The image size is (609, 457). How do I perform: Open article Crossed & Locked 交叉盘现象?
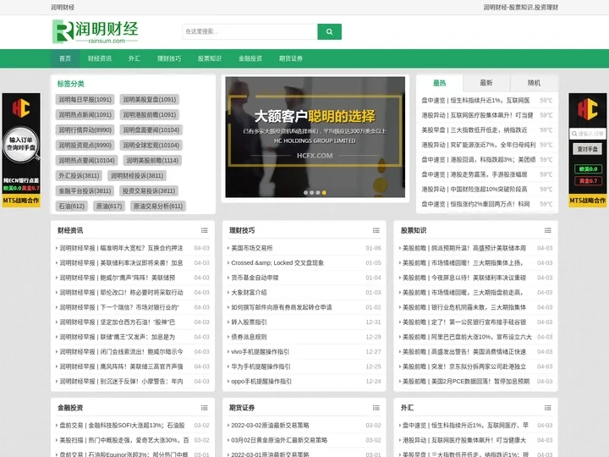(277, 263)
